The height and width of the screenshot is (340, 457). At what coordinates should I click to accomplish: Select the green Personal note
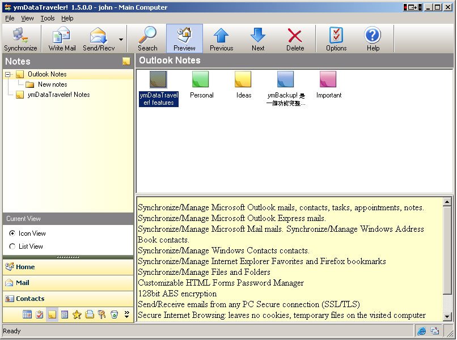[x=201, y=84]
